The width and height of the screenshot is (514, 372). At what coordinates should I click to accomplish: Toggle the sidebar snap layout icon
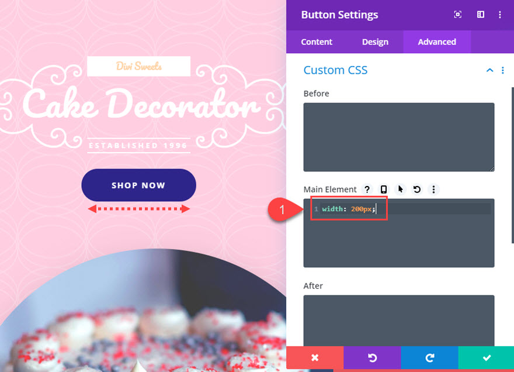(x=481, y=15)
